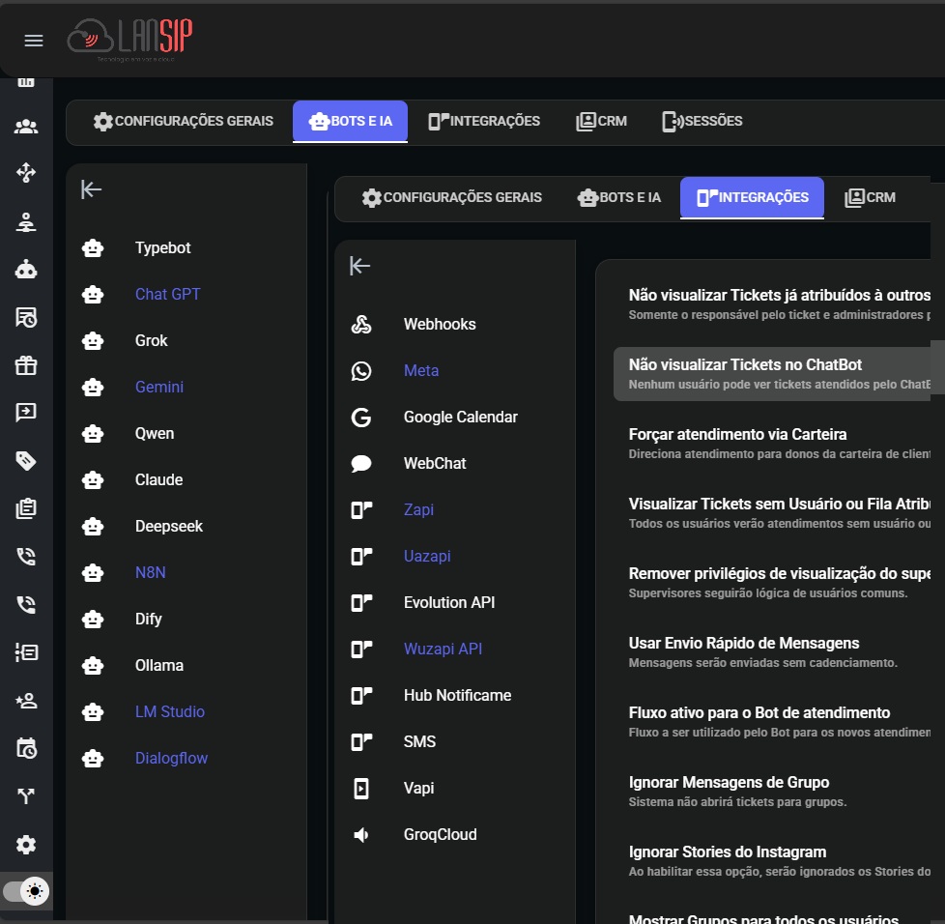Click the gift icon in the left sidebar

tap(26, 365)
